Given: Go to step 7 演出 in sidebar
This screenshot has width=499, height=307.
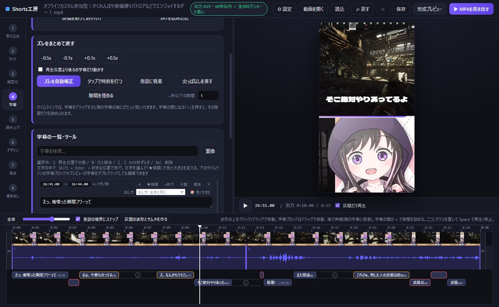Looking at the screenshot, I should click(13, 168).
